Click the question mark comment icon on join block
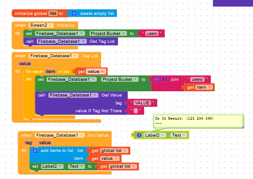Image resolution: width=253 pixels, height=179 pixels. (165, 79)
